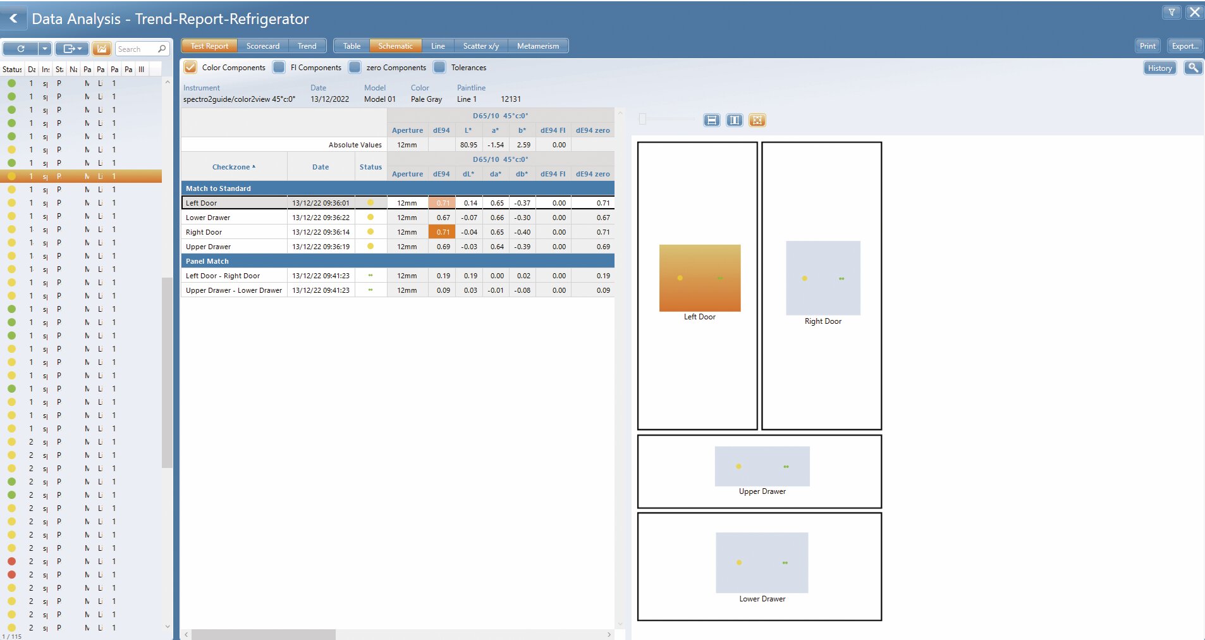Viewport: 1205px width, 640px height.
Task: Click the search magnifier in Search field
Action: 162,49
